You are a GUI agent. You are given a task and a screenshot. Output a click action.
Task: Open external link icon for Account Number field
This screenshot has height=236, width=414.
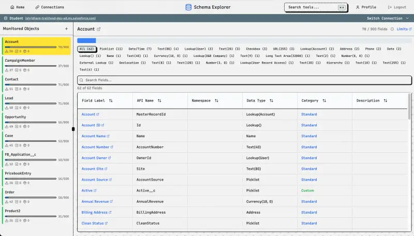(112, 147)
